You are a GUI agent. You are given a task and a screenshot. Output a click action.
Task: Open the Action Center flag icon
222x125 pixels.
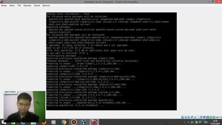(200, 122)
